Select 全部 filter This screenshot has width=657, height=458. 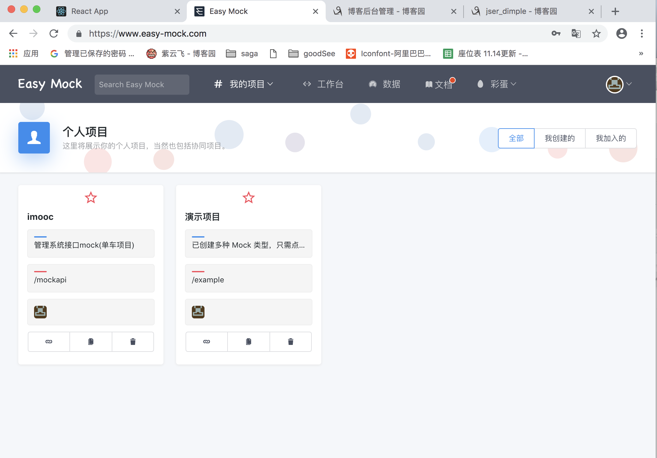(516, 138)
